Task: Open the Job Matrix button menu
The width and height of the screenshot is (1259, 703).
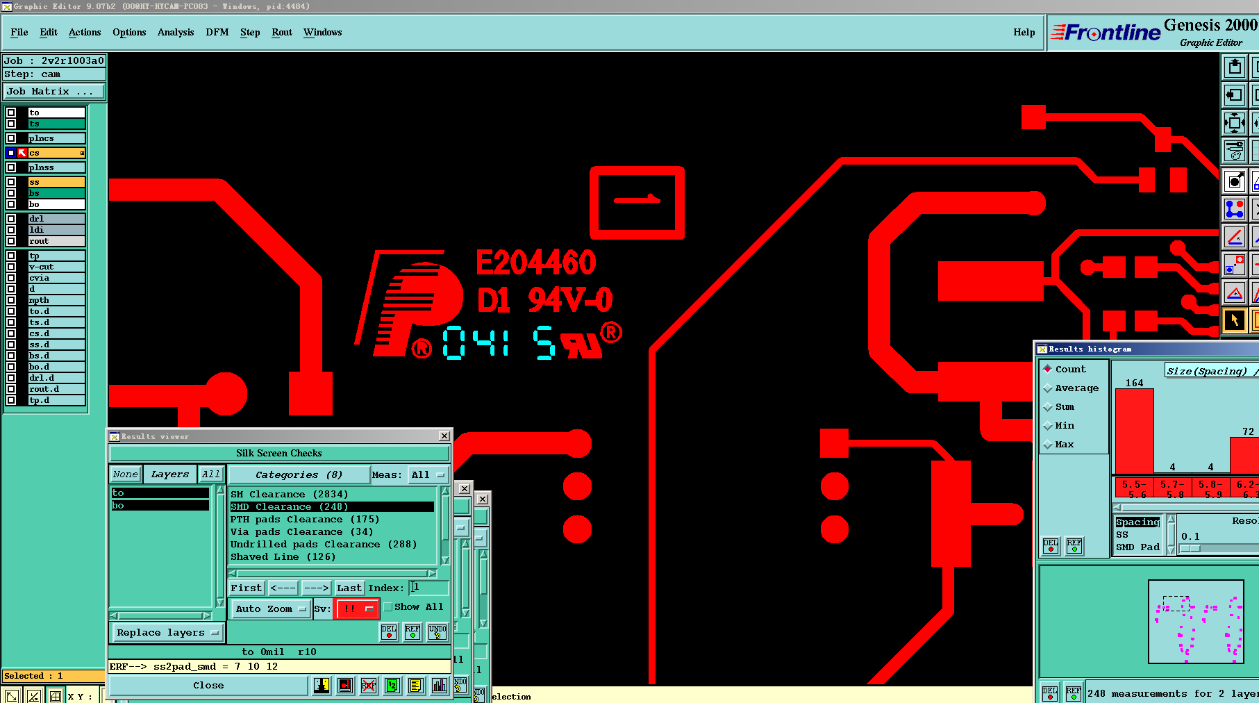Action: pyautogui.click(x=54, y=91)
